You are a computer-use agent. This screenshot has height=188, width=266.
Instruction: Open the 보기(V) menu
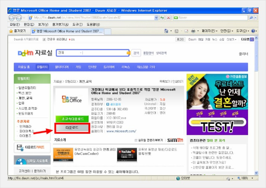point(43,25)
